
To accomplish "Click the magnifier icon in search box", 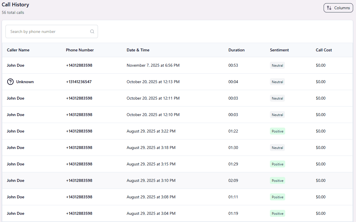I will [x=92, y=31].
